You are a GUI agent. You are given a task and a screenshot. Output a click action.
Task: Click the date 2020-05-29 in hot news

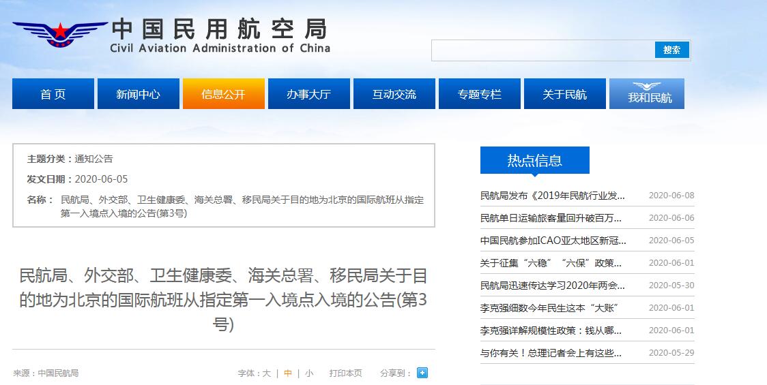[x=671, y=353]
